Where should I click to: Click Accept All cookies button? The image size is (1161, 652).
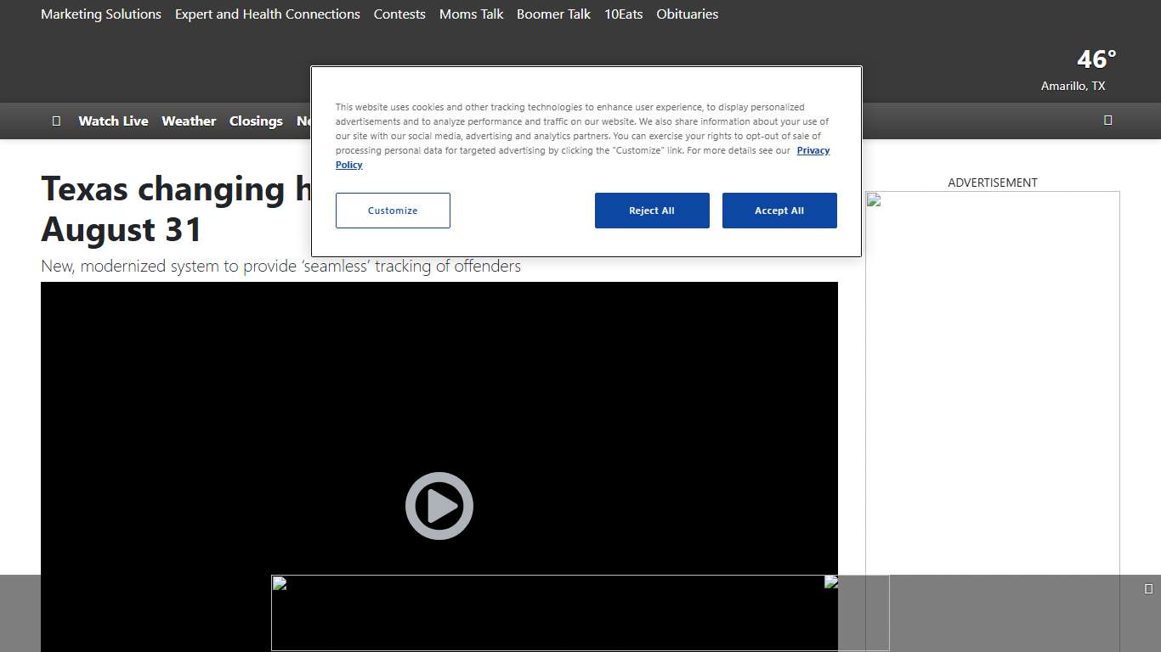(779, 211)
